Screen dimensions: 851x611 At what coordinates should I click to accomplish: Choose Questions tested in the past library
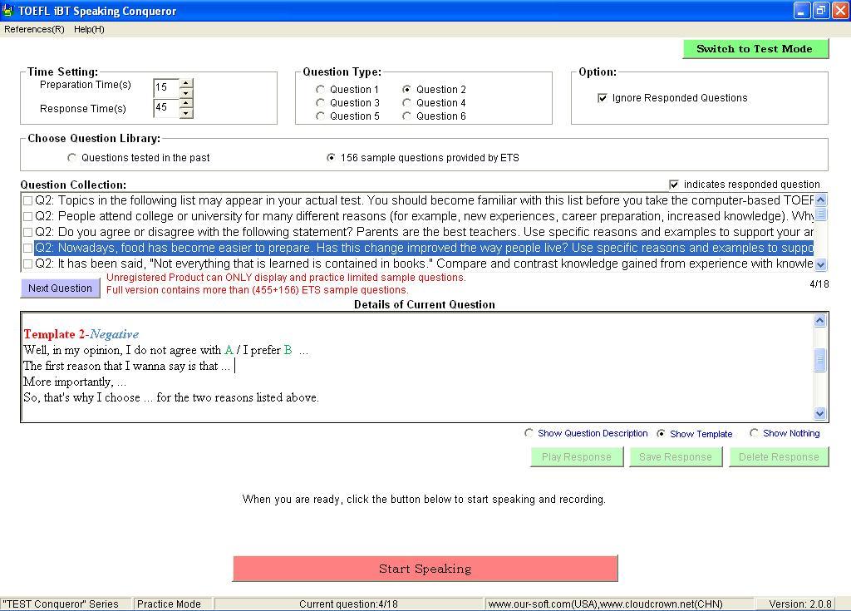(71, 157)
